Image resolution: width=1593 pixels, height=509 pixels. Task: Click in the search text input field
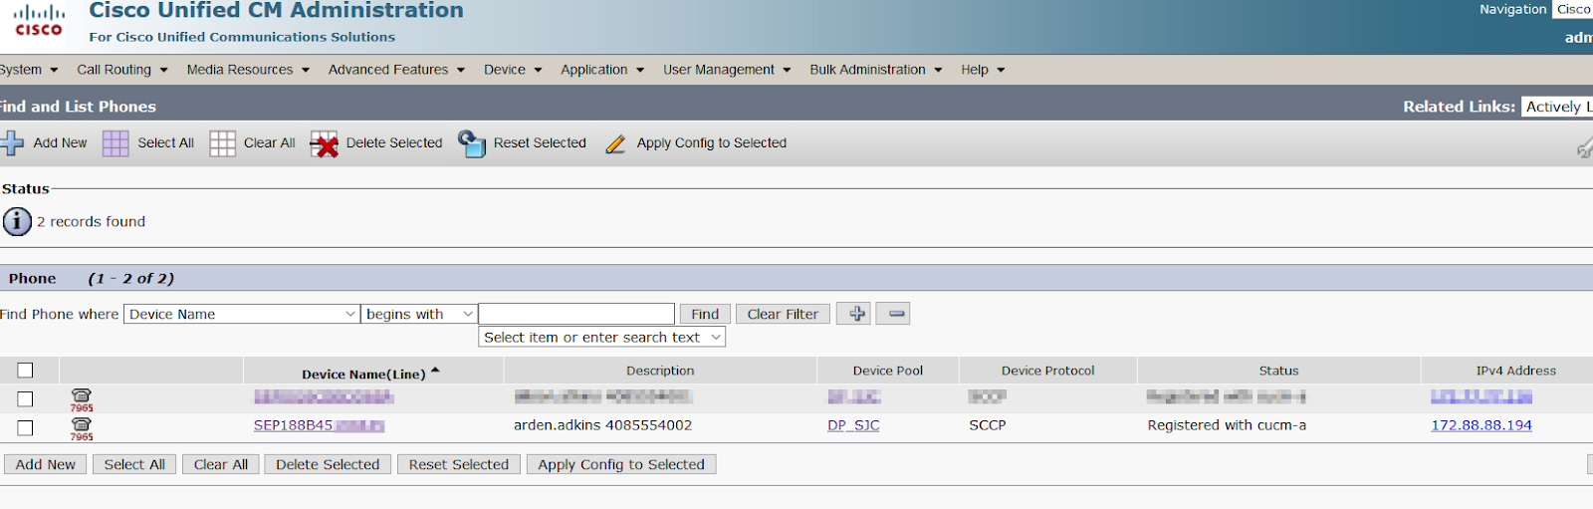[576, 314]
